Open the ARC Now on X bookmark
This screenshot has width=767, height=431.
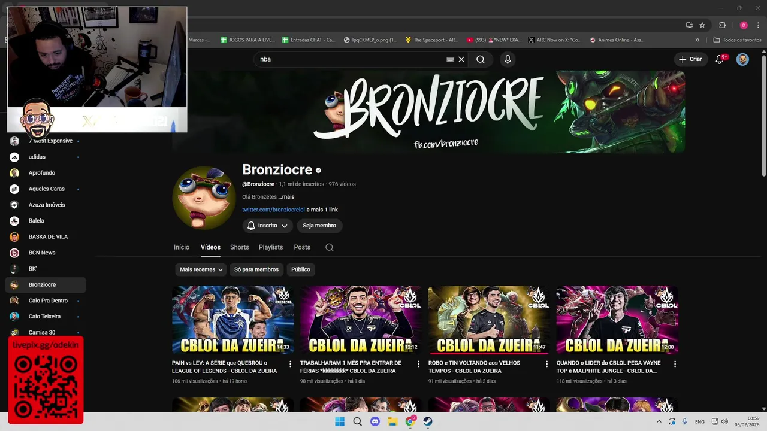[x=554, y=40]
